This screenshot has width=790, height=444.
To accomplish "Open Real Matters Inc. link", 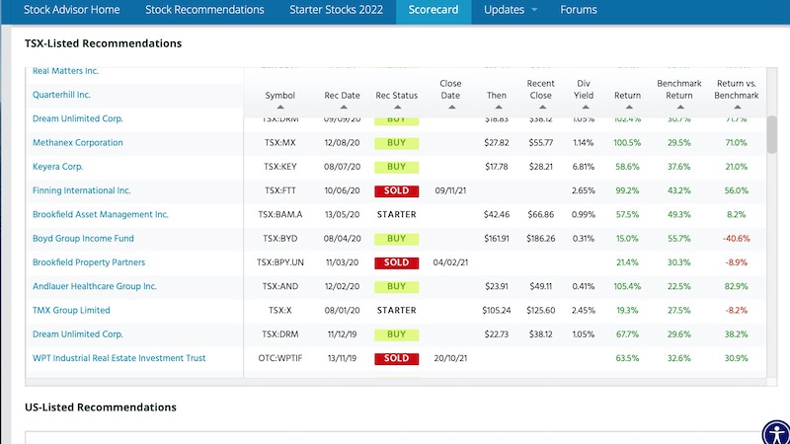I will (x=65, y=71).
